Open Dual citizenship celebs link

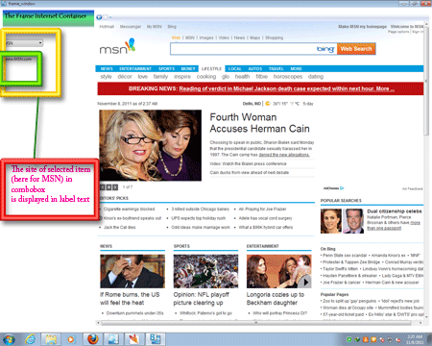[x=395, y=211]
